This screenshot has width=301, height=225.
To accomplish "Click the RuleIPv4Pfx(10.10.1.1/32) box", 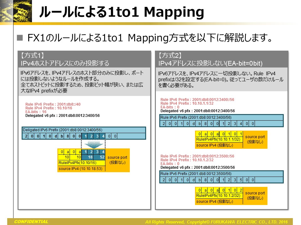I will coord(219,139).
